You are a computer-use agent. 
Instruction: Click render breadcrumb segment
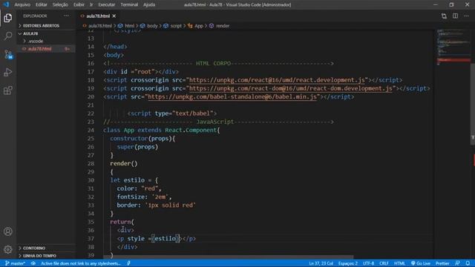223,26
